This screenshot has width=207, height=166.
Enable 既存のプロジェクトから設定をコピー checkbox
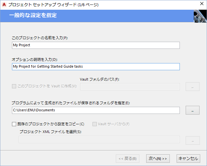pyautogui.click(x=14, y=124)
